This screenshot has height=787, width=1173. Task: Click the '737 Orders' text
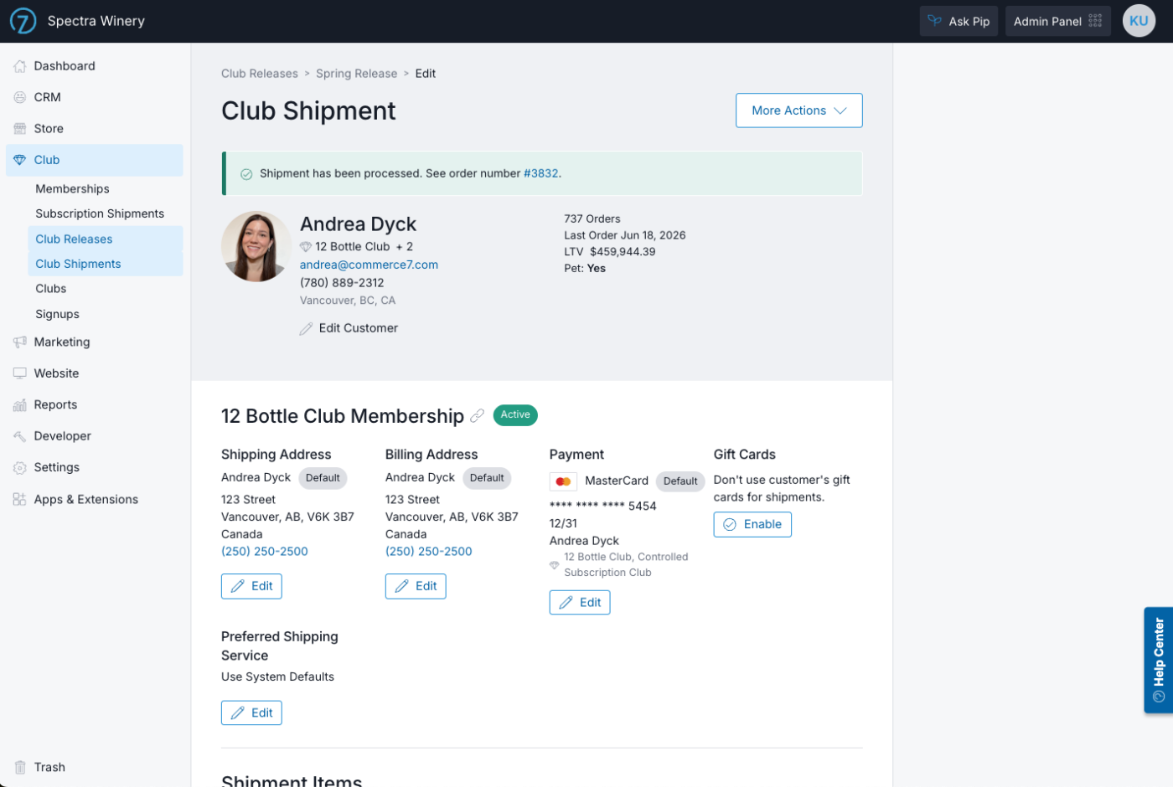[x=592, y=219]
